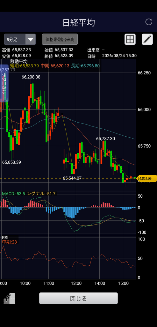The image size is (157, 327).
Task: Tap the 65,544.07 low price marker
Action: click(x=72, y=178)
